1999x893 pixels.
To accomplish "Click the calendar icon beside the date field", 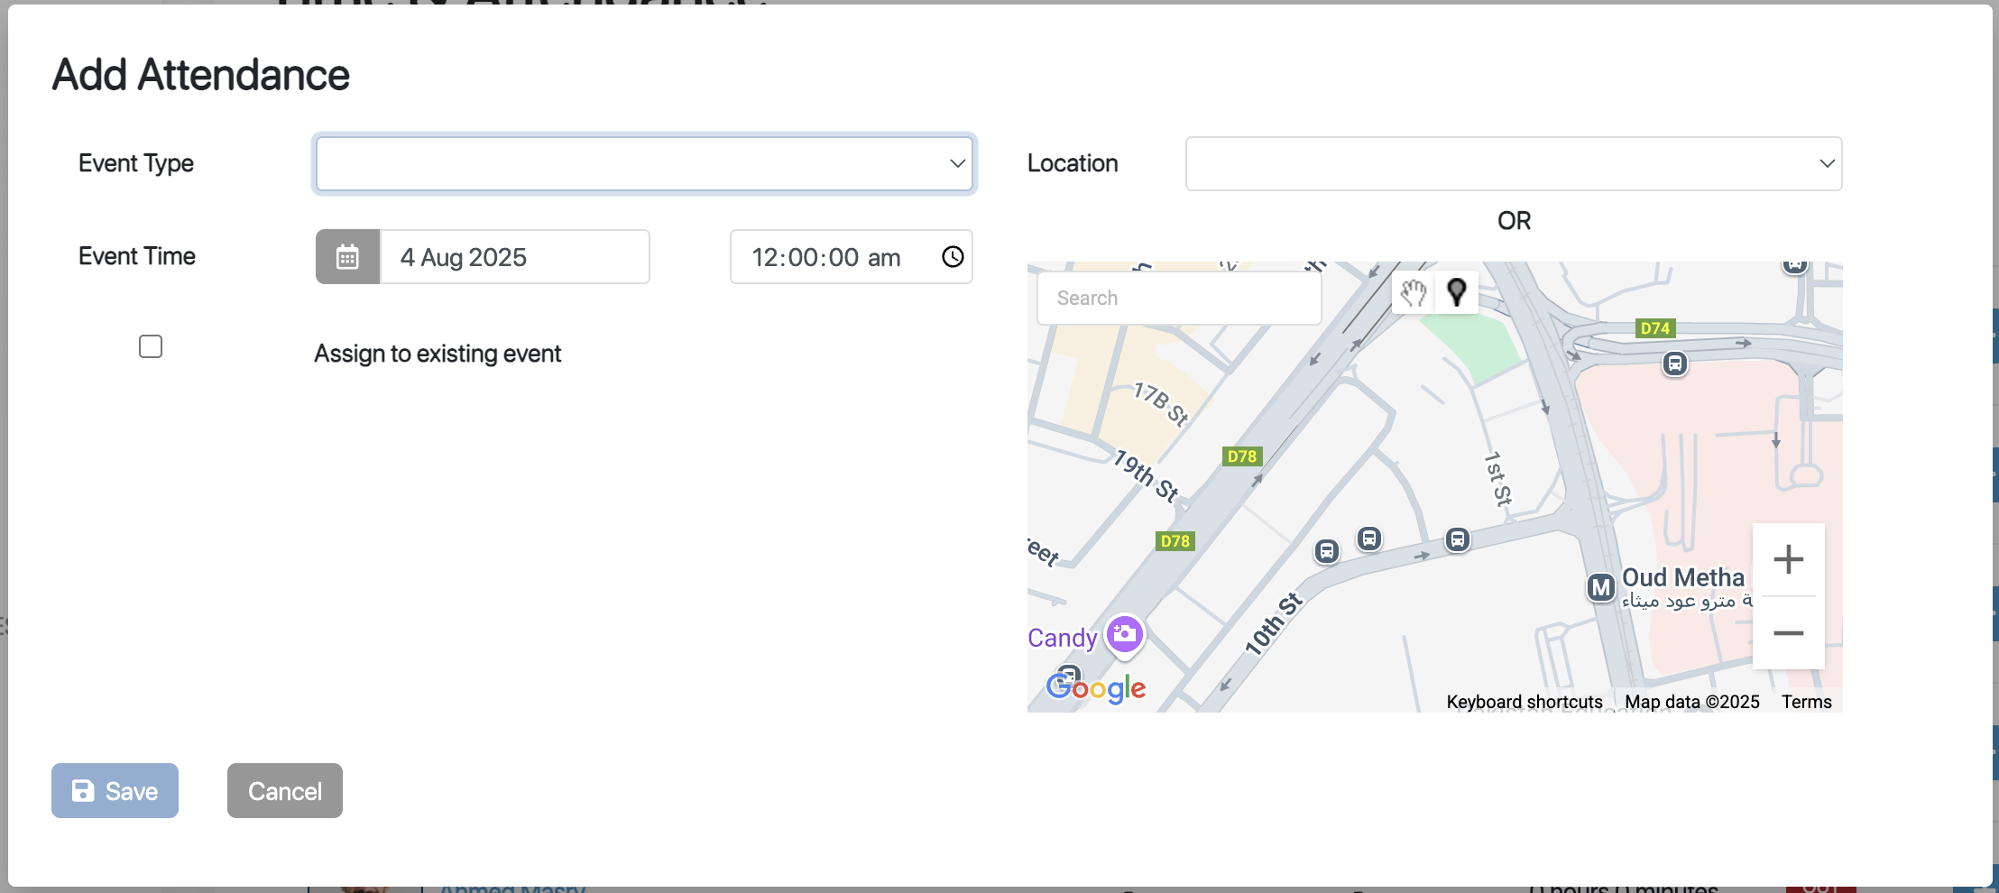I will 347,256.
